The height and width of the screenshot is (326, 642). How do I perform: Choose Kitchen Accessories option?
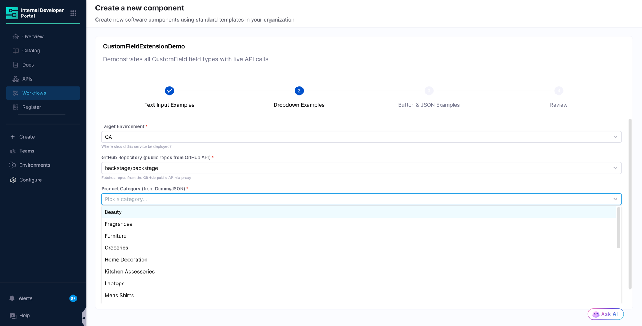click(x=359, y=271)
